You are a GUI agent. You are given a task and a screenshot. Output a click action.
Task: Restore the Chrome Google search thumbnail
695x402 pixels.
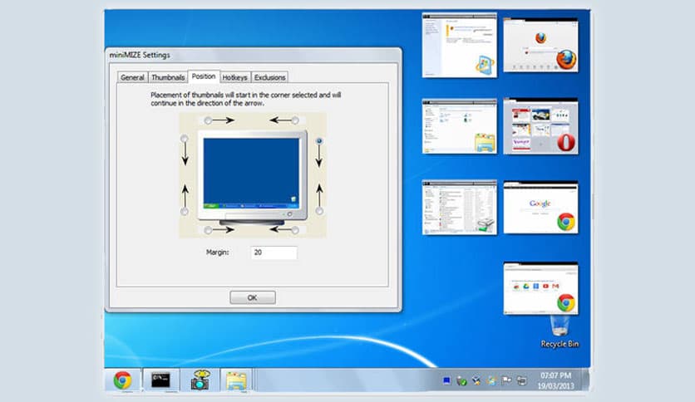click(540, 207)
